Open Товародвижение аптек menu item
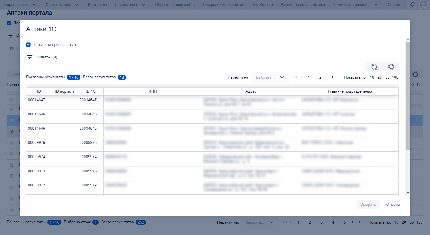430x235 pixels. pos(223,5)
